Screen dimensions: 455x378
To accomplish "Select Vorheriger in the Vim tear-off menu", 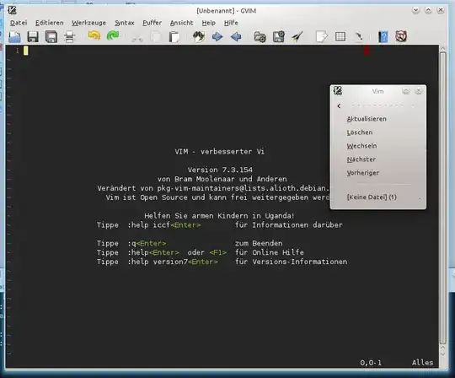I will coord(363,173).
